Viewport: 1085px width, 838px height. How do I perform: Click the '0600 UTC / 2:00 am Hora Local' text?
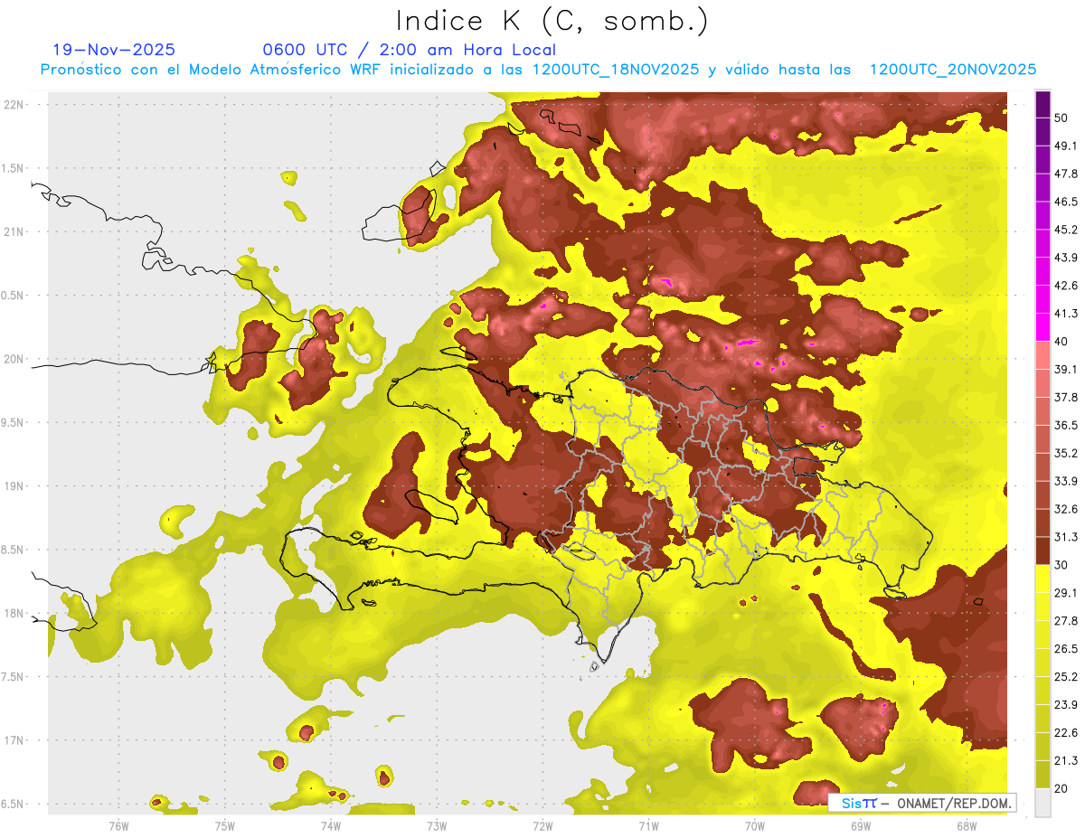pyautogui.click(x=410, y=50)
